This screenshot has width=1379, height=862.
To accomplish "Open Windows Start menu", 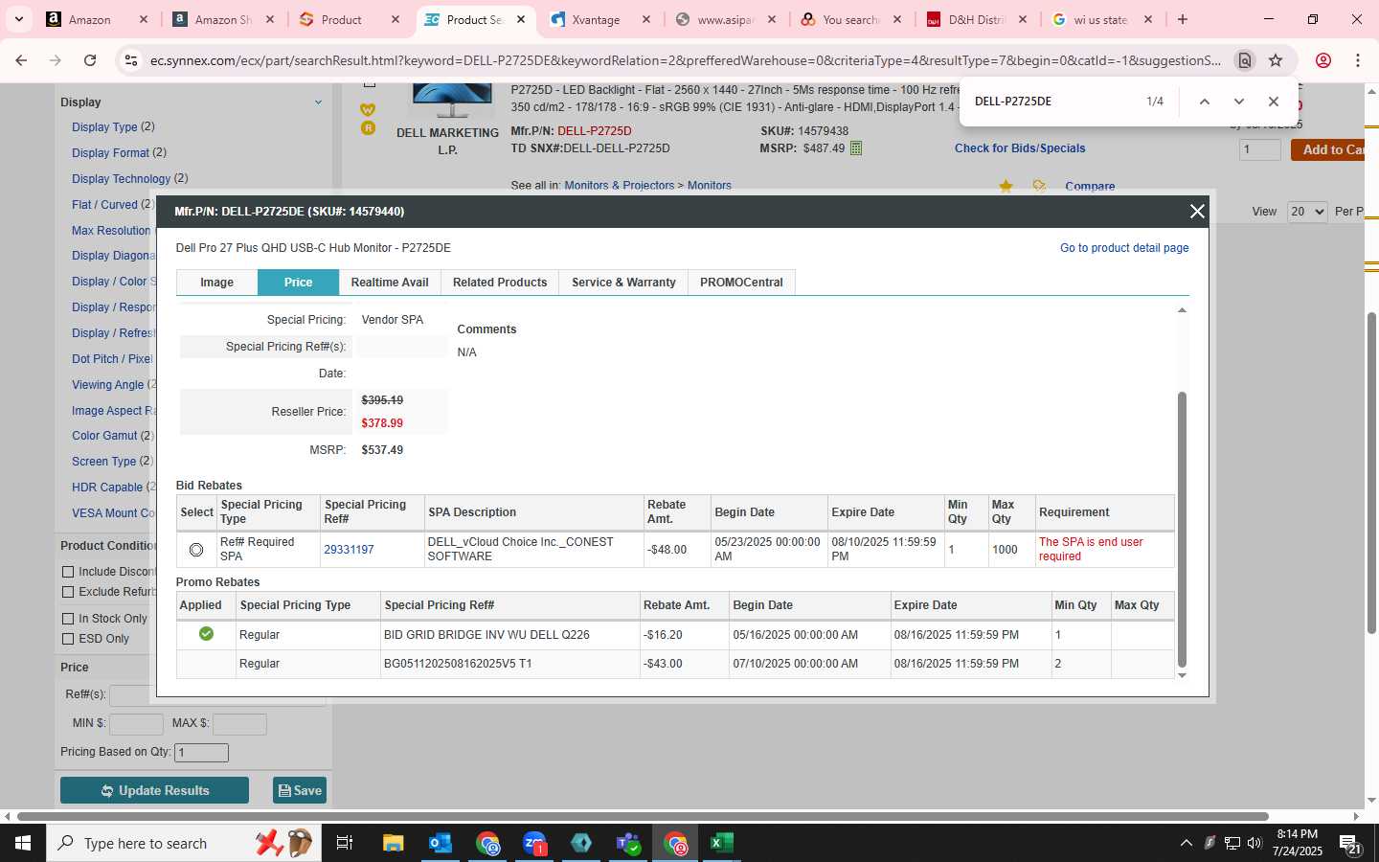I will pyautogui.click(x=23, y=843).
